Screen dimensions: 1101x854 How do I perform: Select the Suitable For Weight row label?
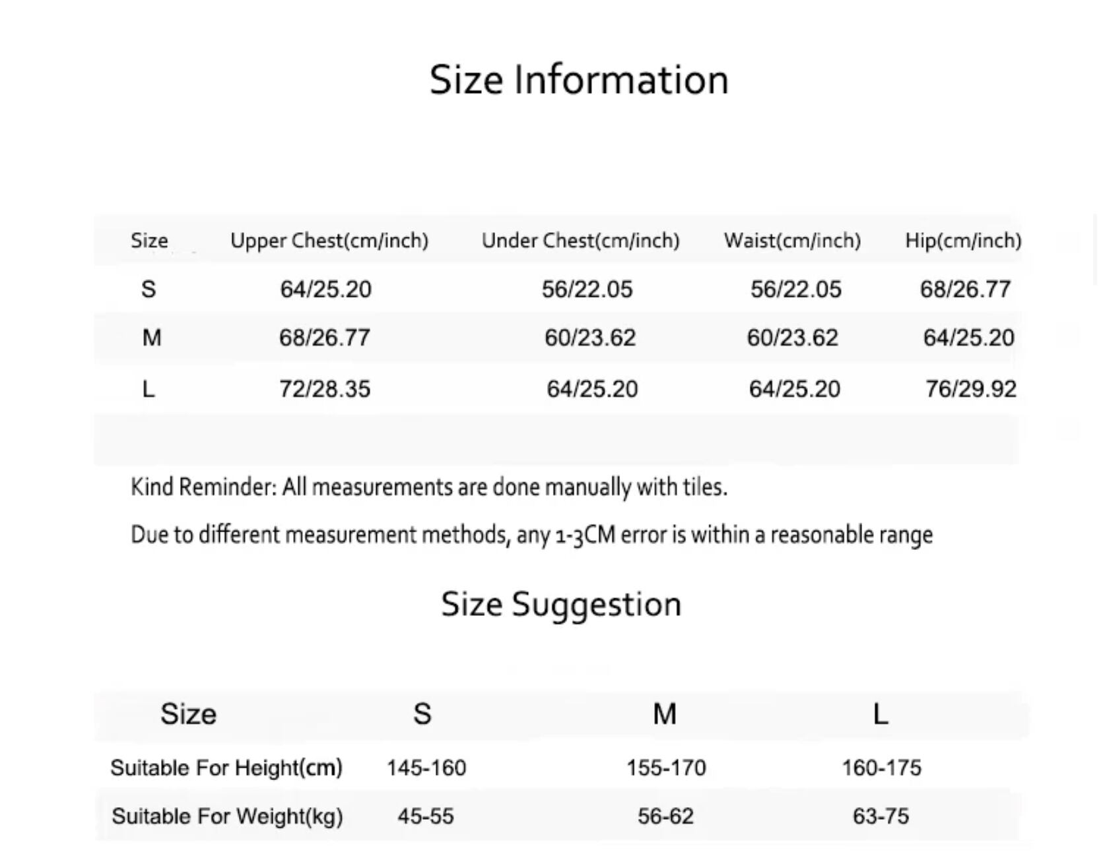pos(227,816)
